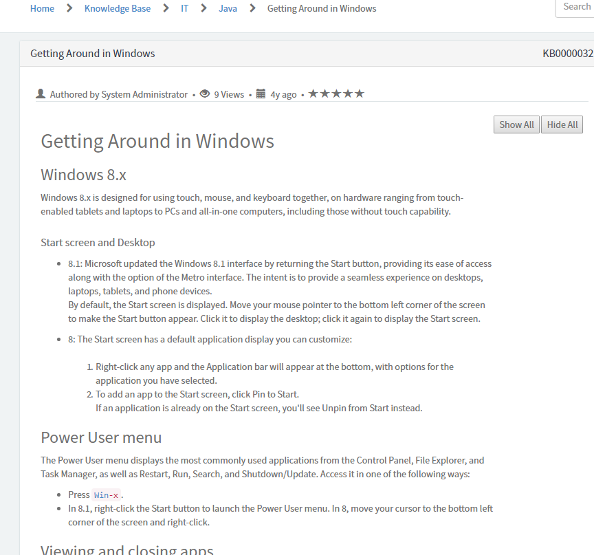Open the IT breadcrumb category
This screenshot has height=555, width=594.
pyautogui.click(x=184, y=8)
